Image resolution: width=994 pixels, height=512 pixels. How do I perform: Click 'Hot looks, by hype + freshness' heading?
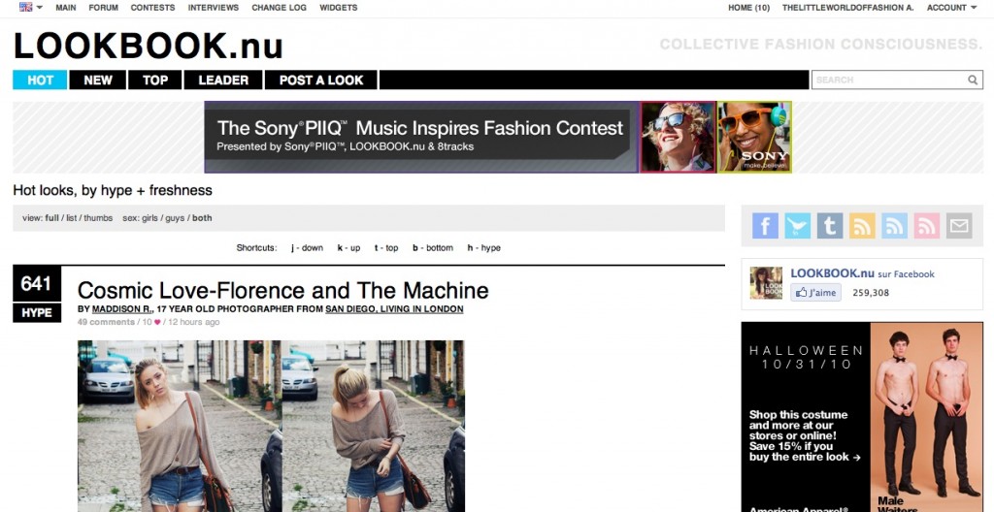click(x=113, y=190)
